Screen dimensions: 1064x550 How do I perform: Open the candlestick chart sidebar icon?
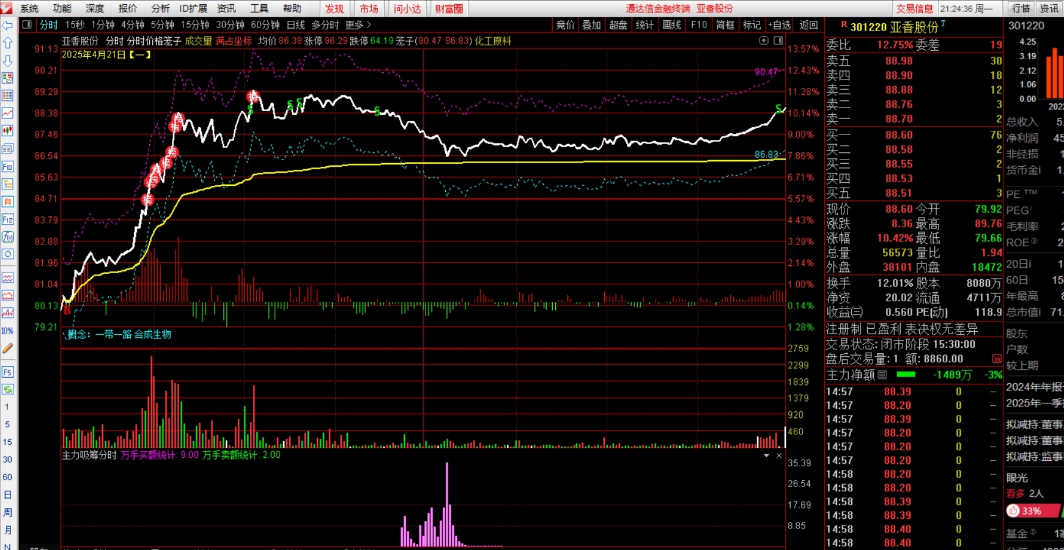pos(7,131)
